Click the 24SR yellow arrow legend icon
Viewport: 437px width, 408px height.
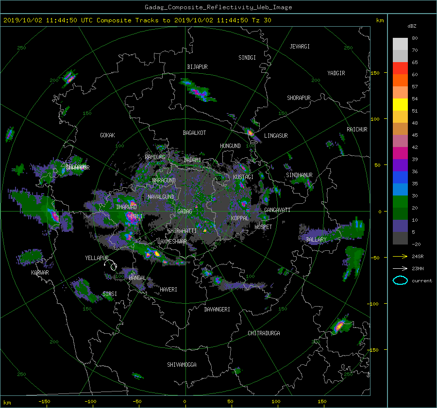click(x=400, y=256)
